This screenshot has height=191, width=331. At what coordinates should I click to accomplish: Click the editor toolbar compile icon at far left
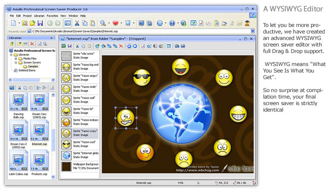[64, 46]
